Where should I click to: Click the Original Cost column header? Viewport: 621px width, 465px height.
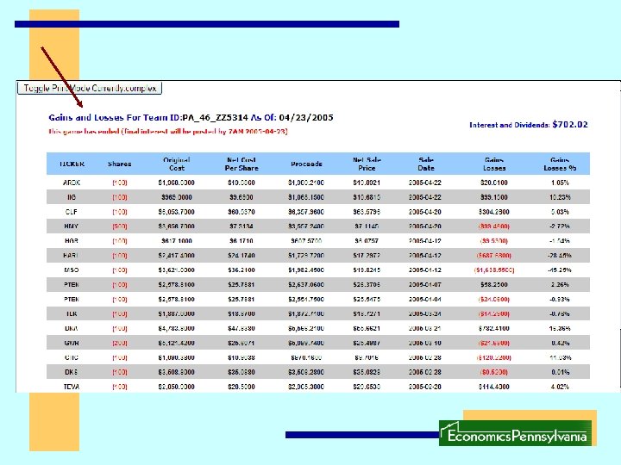tap(177, 164)
